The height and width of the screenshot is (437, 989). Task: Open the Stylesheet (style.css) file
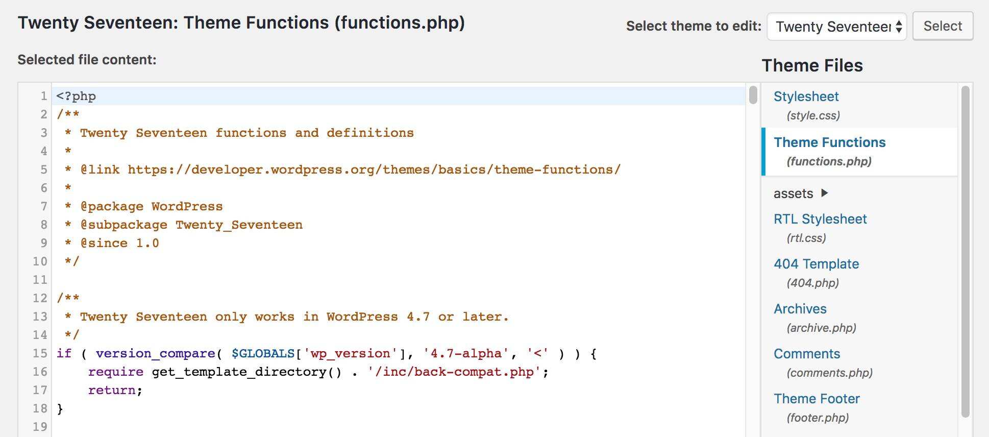806,96
